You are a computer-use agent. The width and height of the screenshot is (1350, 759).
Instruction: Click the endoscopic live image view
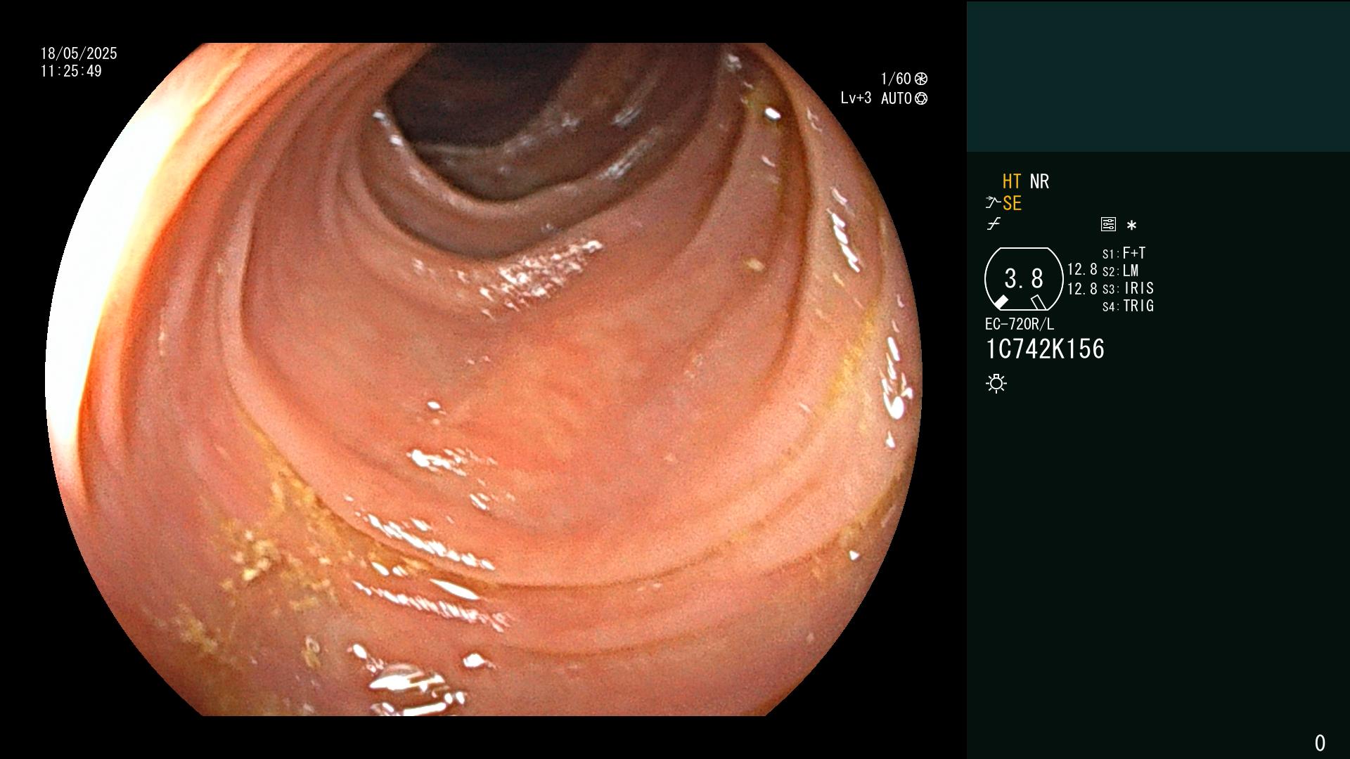pyautogui.click(x=484, y=379)
